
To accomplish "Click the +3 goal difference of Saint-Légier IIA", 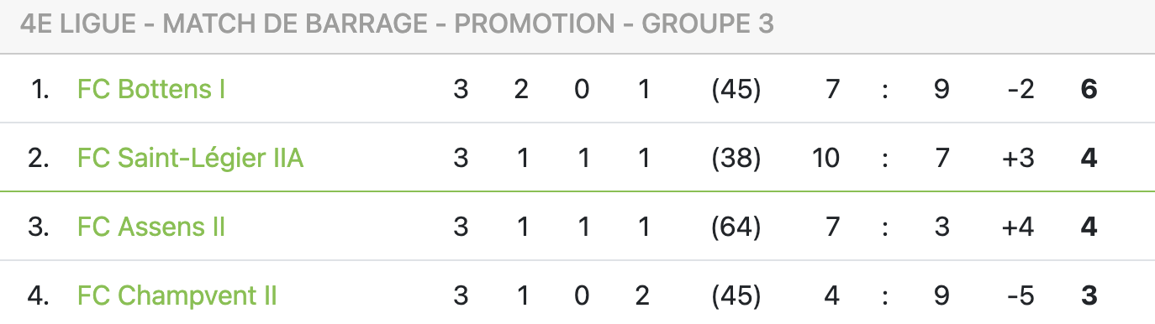I will (1018, 158).
